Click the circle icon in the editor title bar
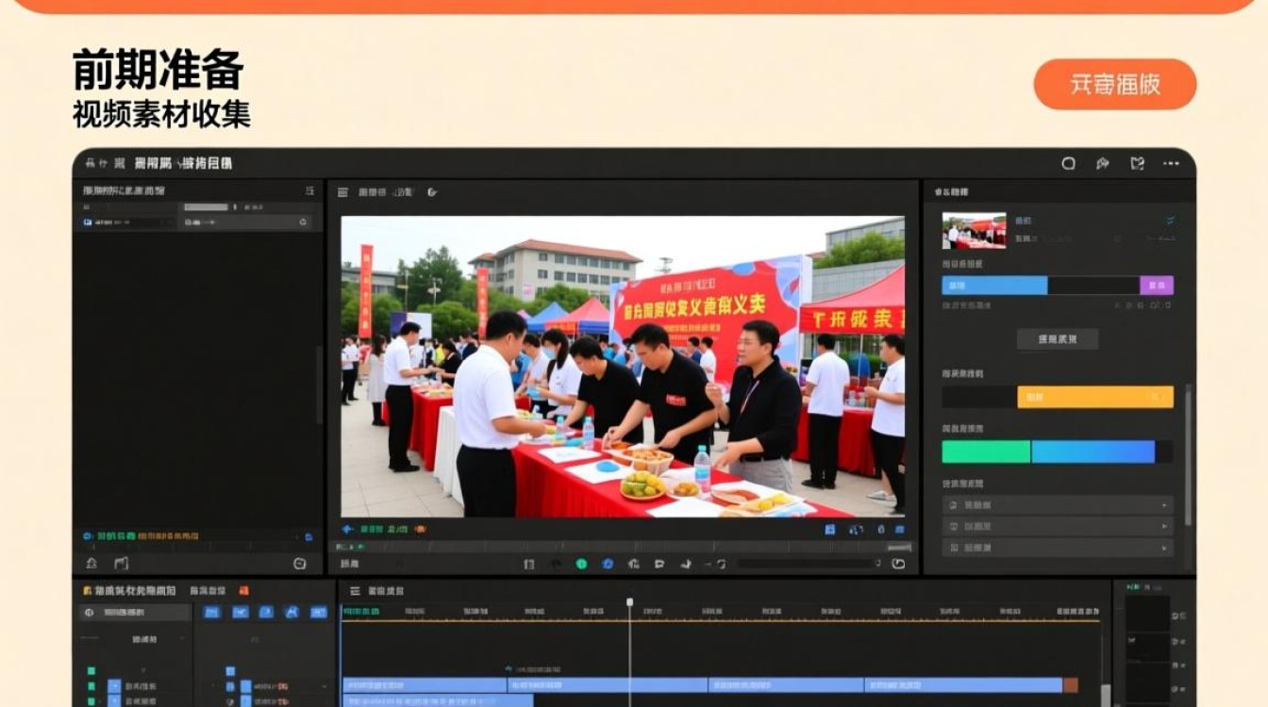1268x707 pixels. tap(1069, 163)
